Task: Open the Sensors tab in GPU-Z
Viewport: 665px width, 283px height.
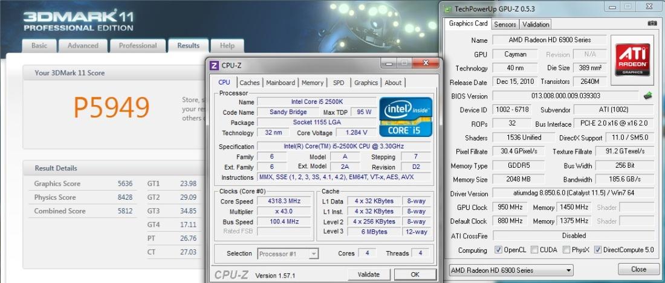Action: tap(505, 25)
